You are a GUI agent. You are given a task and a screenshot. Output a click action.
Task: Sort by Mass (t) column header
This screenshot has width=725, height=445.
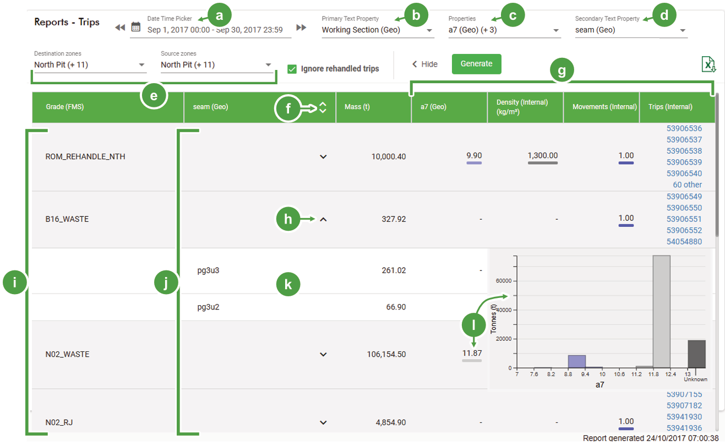click(374, 107)
